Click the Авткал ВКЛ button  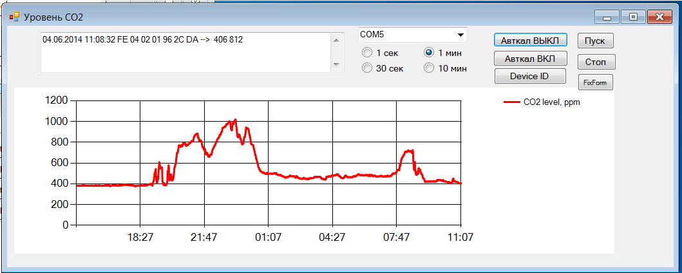[x=530, y=58]
